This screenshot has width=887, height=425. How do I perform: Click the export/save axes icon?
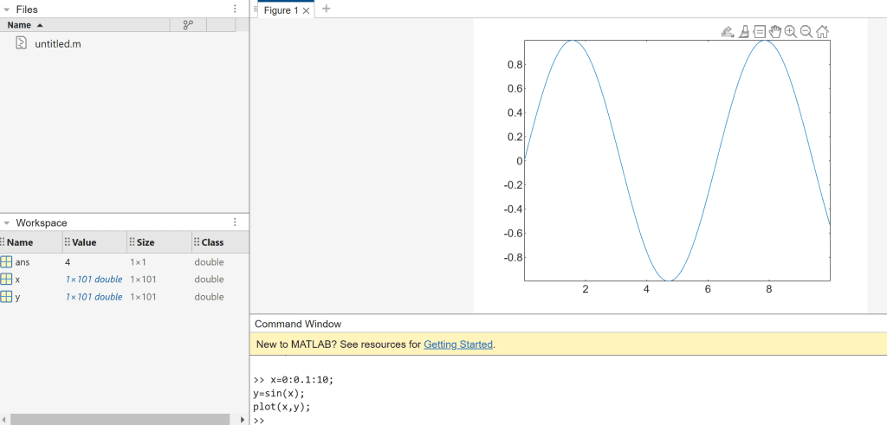pyautogui.click(x=728, y=32)
